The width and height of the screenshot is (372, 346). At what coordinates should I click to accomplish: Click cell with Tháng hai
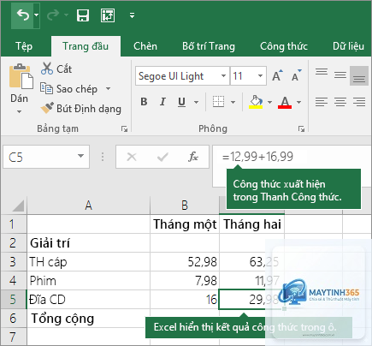252,224
